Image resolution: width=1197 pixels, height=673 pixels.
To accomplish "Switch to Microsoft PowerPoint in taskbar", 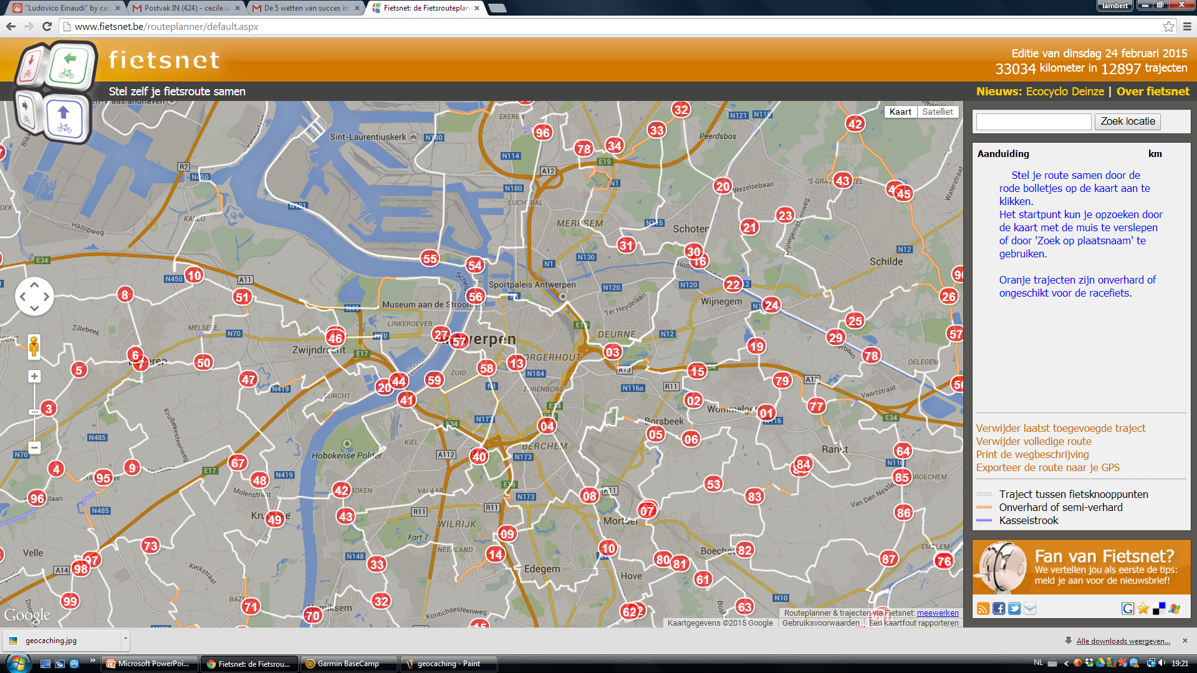I will [151, 664].
